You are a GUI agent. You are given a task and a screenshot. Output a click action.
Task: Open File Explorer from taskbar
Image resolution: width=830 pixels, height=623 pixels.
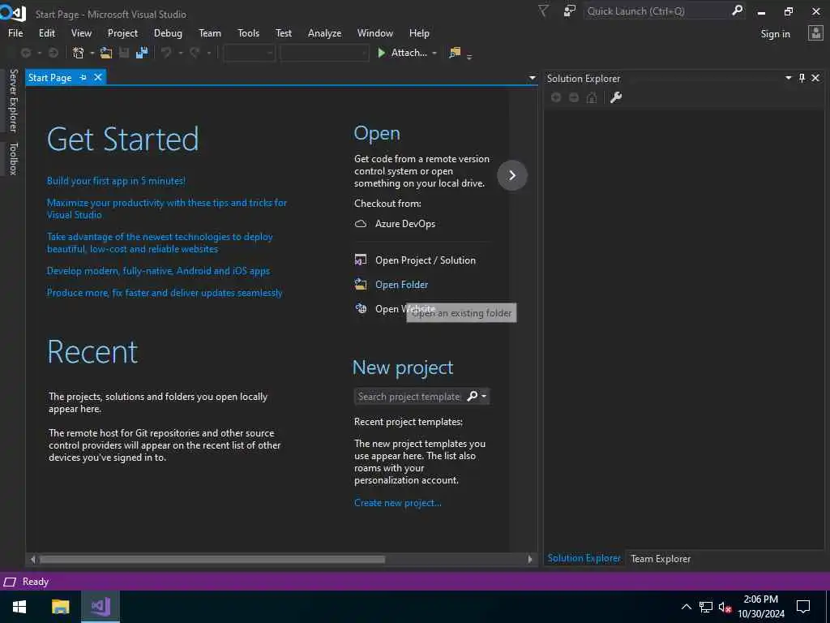tap(60, 607)
